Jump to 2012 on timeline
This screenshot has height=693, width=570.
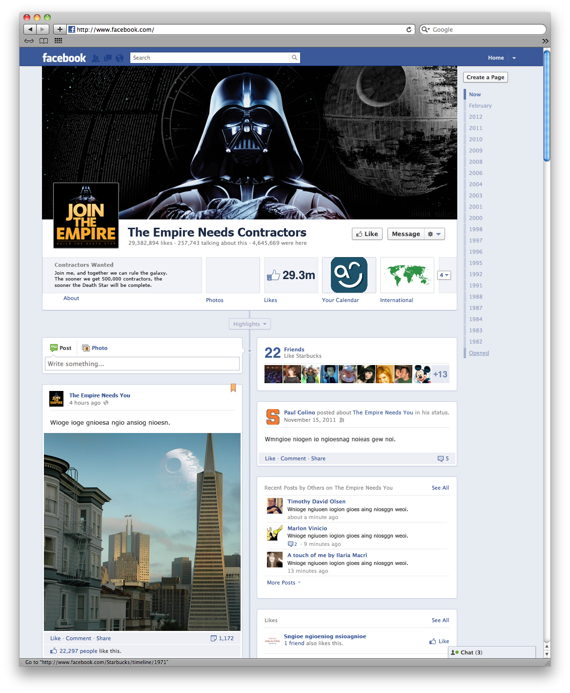[476, 117]
